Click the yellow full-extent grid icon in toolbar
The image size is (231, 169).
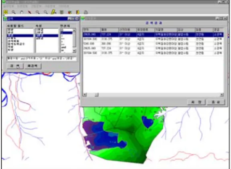click(6, 12)
